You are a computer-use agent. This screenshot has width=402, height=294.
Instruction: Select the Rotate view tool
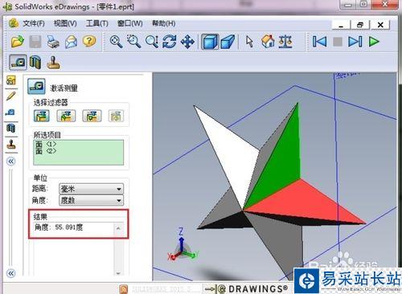click(x=170, y=42)
